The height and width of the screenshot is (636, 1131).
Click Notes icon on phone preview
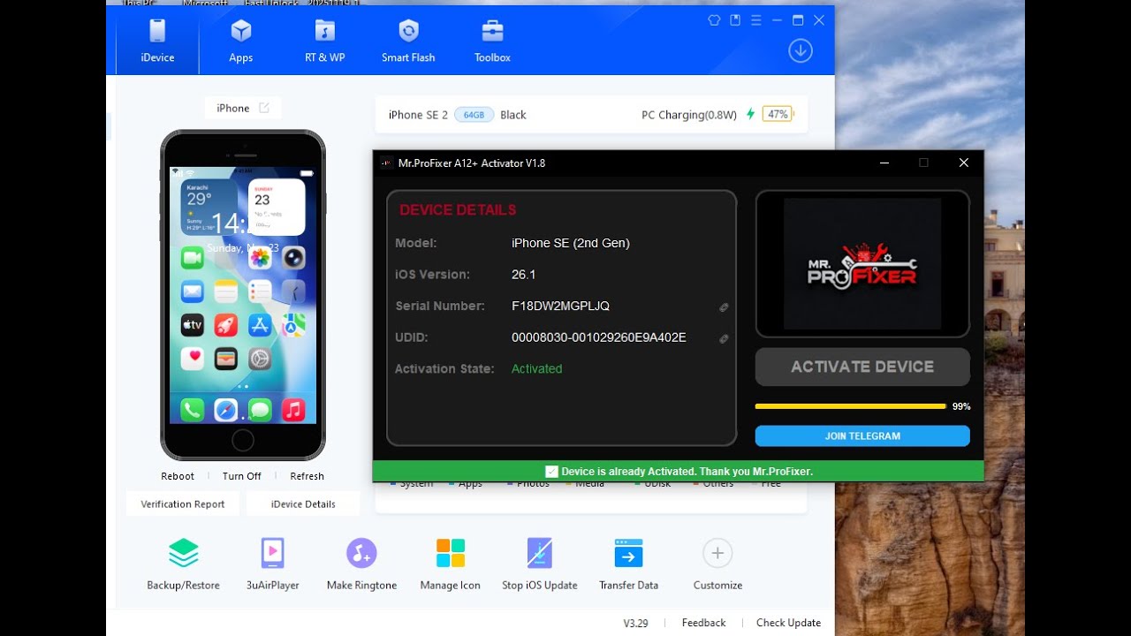point(226,291)
